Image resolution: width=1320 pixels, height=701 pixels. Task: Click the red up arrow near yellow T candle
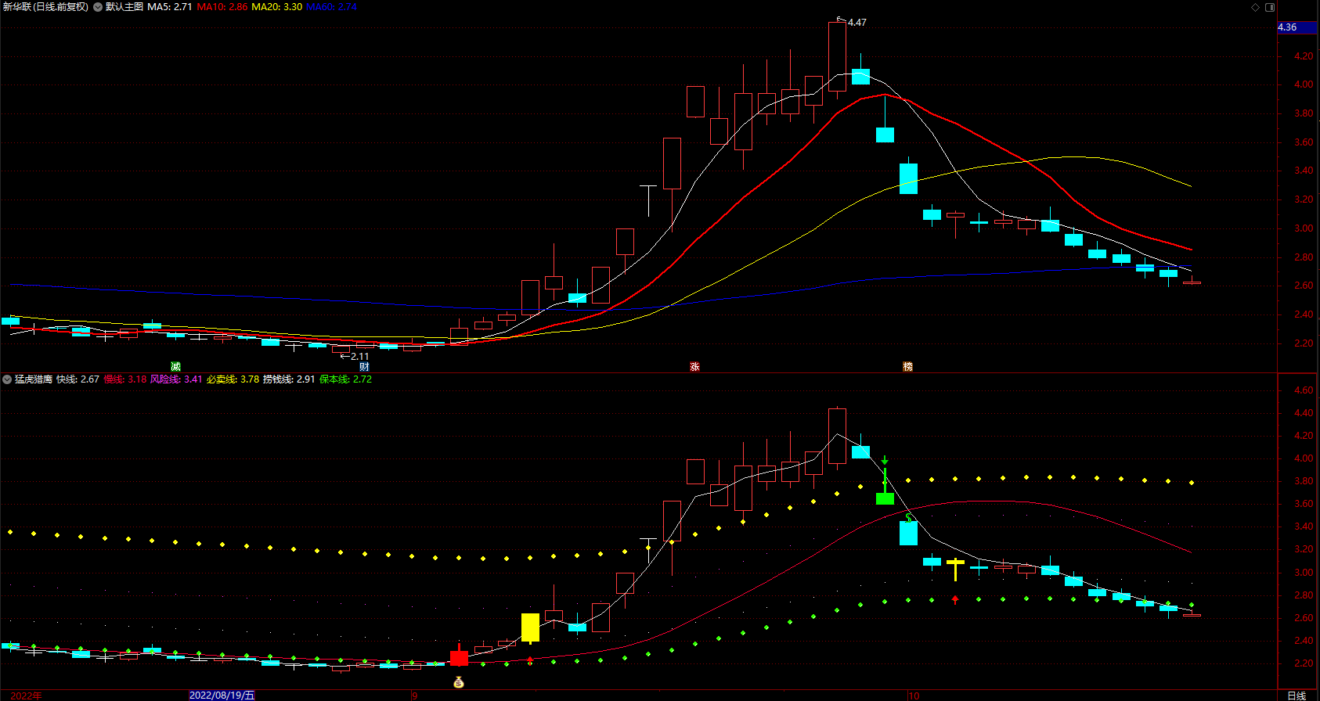(955, 600)
